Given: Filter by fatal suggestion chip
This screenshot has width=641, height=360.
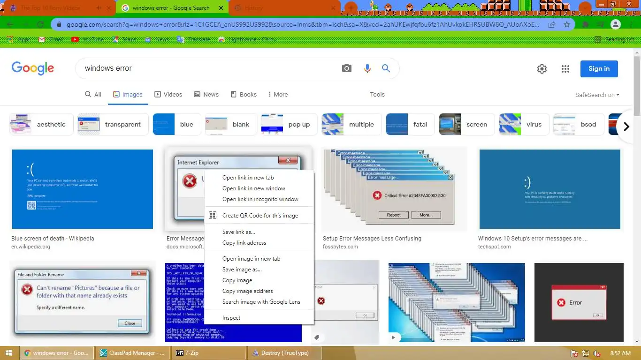Looking at the screenshot, I should pyautogui.click(x=410, y=124).
